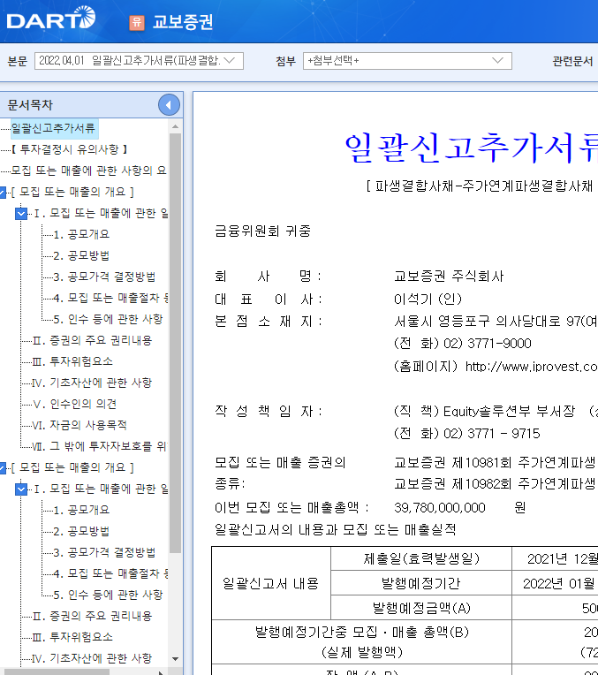This screenshot has width=598, height=675.
Task: Click the horizontal scrollbar thumb under tree
Action: point(55,672)
